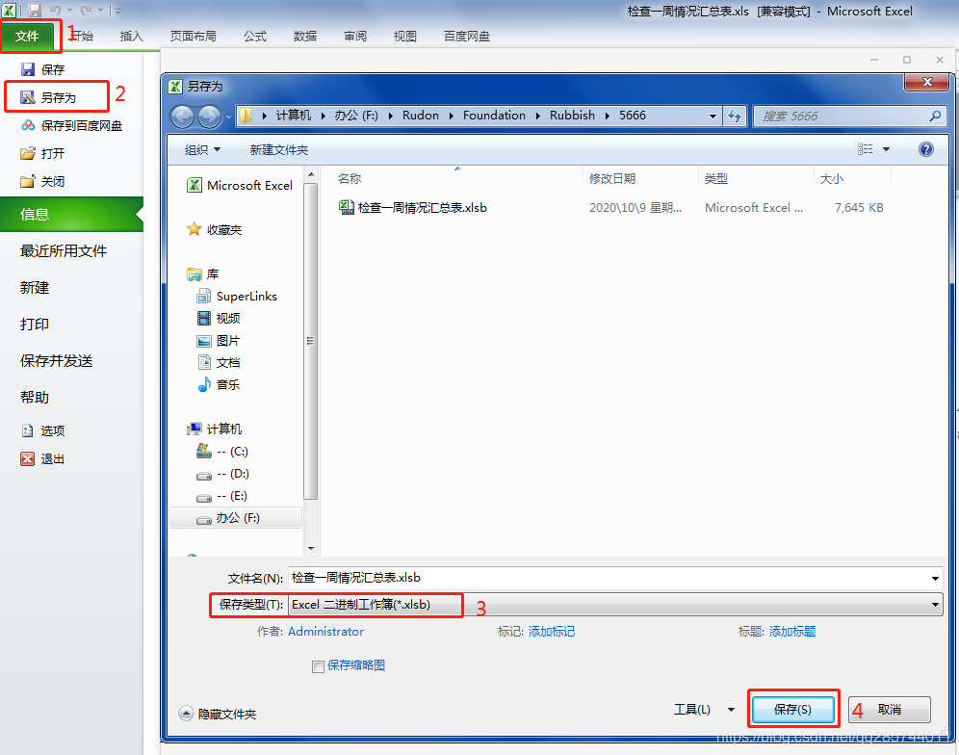Click the Forward navigation arrow in dialog
This screenshot has height=755, width=959.
coord(209,117)
